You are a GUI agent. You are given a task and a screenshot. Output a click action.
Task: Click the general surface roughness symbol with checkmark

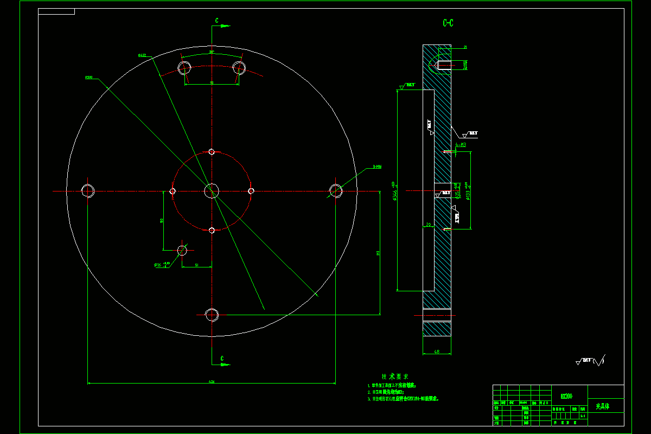coord(591,360)
